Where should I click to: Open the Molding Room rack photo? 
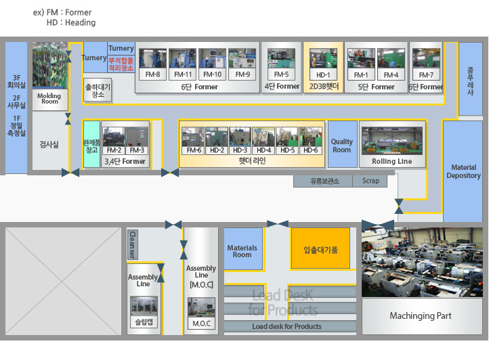click(50, 65)
